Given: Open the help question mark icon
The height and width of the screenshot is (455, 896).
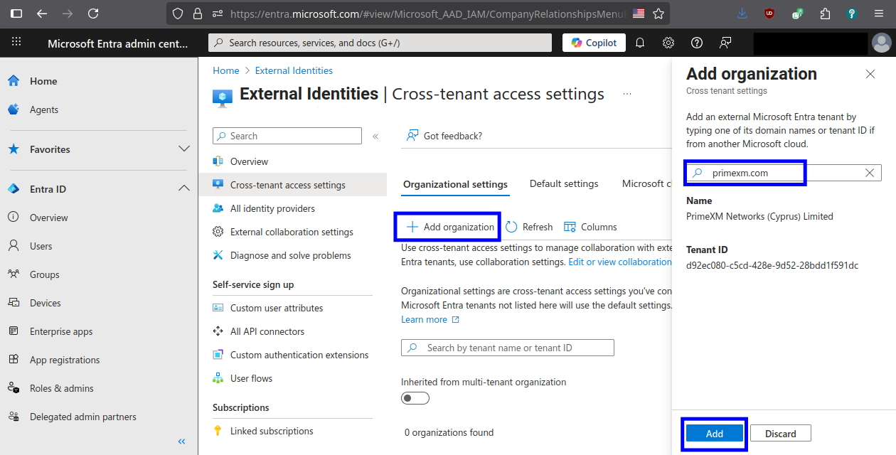Looking at the screenshot, I should [697, 43].
